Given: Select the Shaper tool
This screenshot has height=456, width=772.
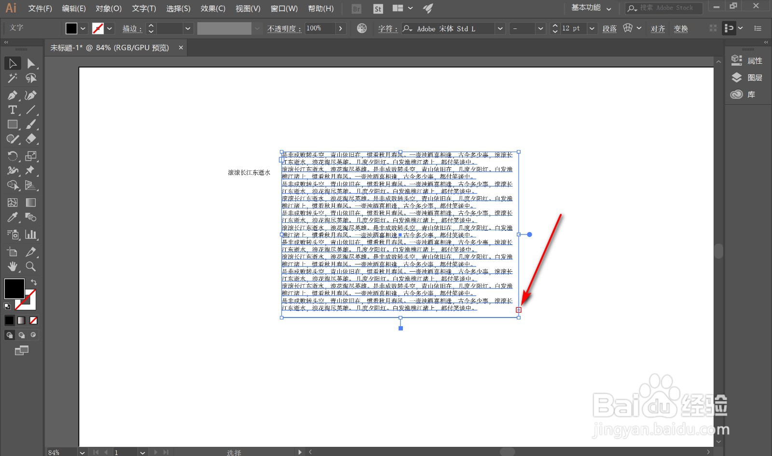Looking at the screenshot, I should [13, 139].
